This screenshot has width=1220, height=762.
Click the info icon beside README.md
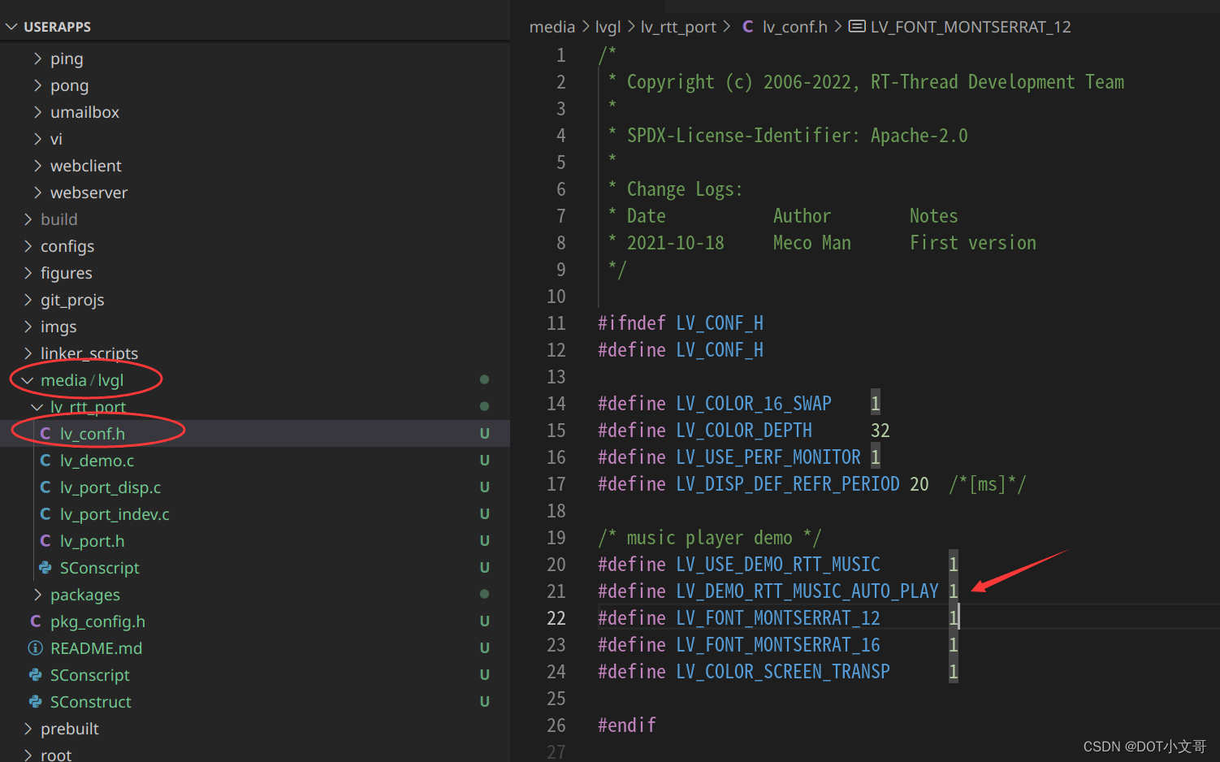click(36, 648)
